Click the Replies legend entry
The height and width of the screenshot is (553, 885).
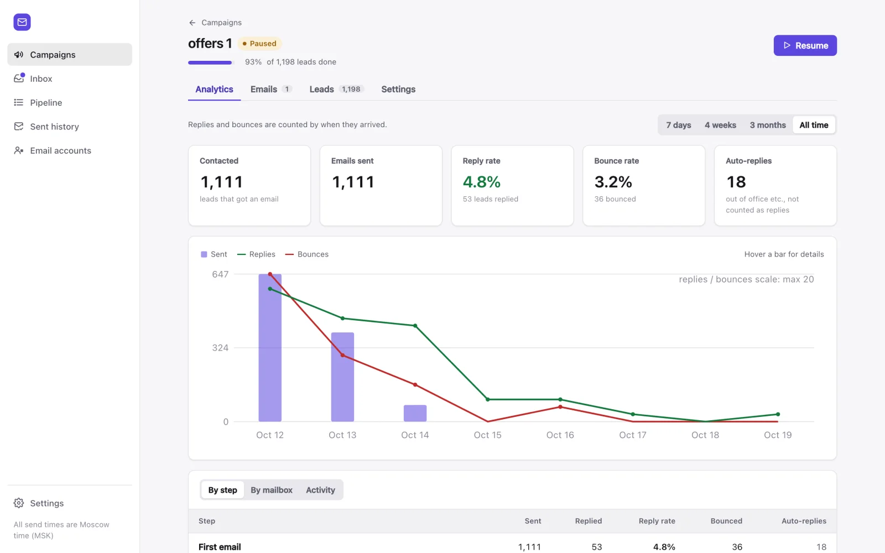pos(256,254)
